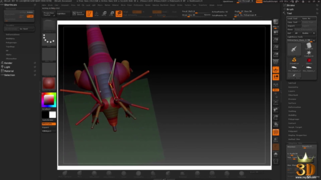The height and width of the screenshot is (180, 321).
Task: Expand the Geometry subpalette
Action: 293,87
